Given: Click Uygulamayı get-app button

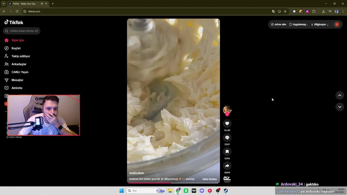Looking at the screenshot, I should (298, 24).
